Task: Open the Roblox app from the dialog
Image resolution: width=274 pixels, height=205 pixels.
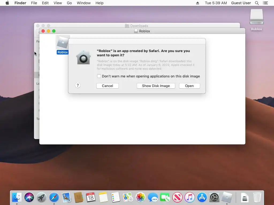Action: pyautogui.click(x=189, y=86)
